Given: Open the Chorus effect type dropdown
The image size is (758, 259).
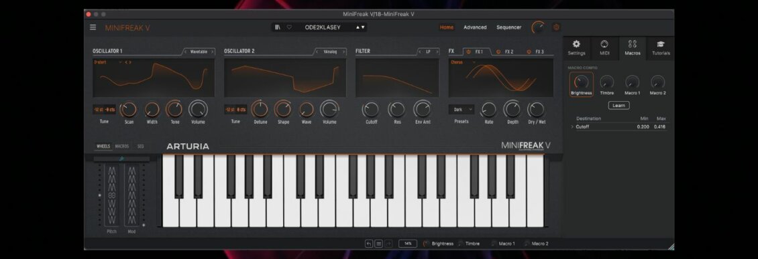Looking at the screenshot, I should tap(463, 62).
